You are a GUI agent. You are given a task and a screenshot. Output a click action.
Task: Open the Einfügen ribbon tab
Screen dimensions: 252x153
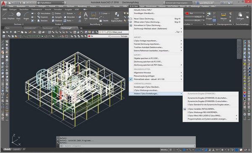coord(13,10)
